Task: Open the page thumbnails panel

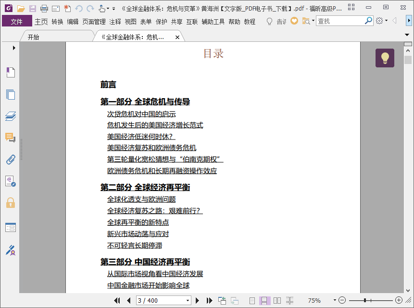Action: [11, 94]
